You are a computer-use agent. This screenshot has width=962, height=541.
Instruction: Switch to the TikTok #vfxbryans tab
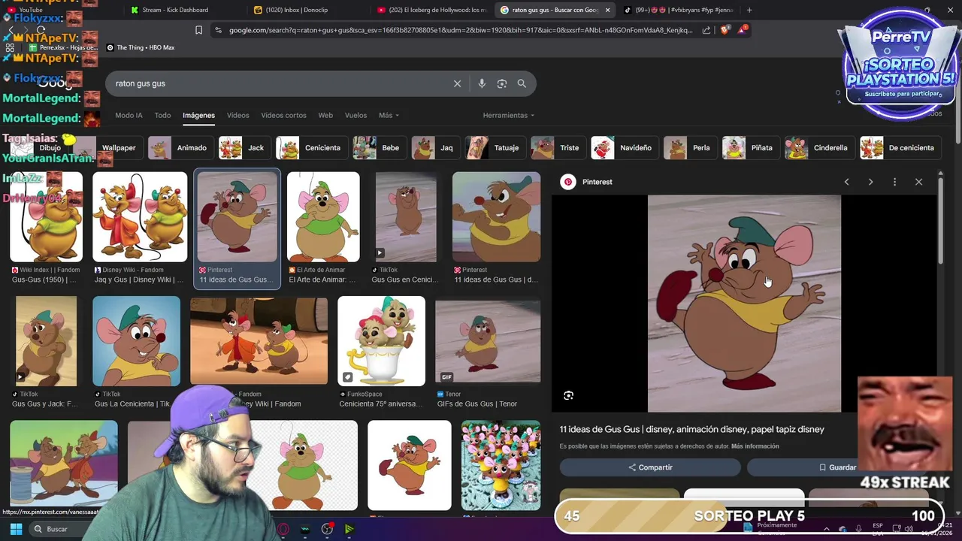678,10
